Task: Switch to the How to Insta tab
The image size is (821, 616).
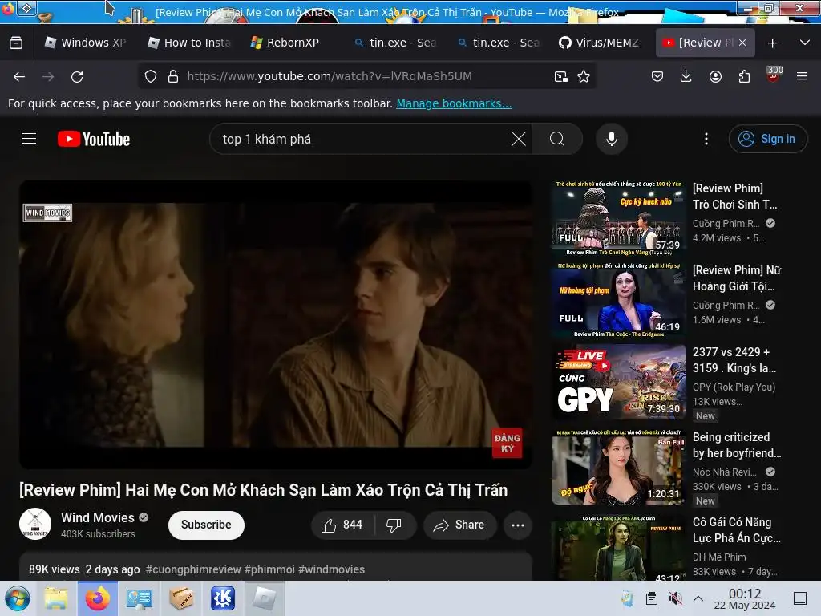Action: [190, 43]
